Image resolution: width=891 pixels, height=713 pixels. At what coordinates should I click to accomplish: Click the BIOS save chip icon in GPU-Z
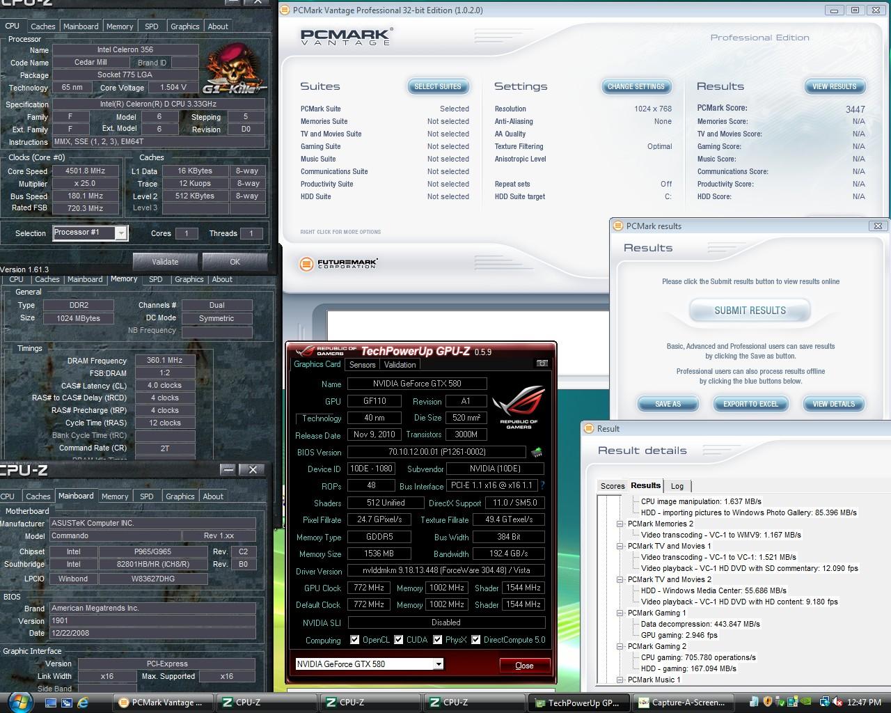pos(537,453)
